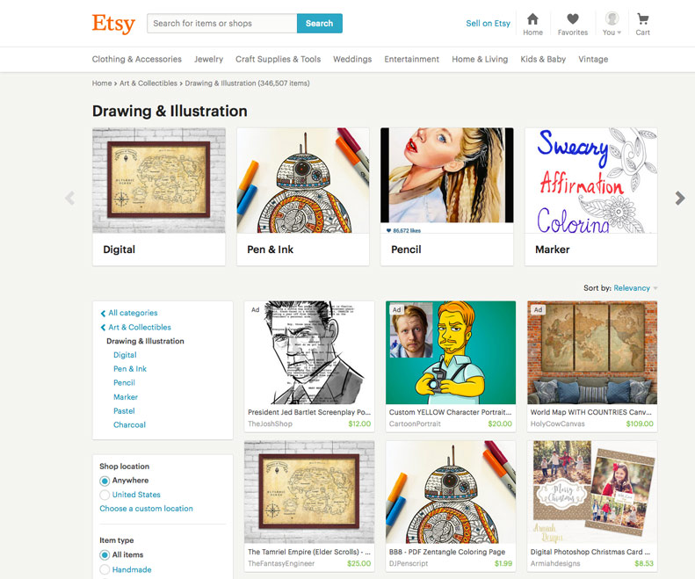Select the Anywhere shop location option

[105, 481]
